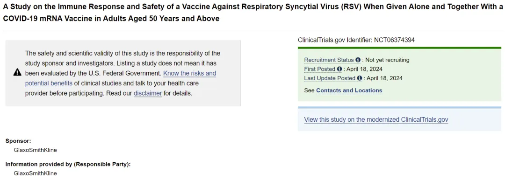
Task: View this study on the modernized ClinicalTrials.gov
Action: click(x=376, y=119)
